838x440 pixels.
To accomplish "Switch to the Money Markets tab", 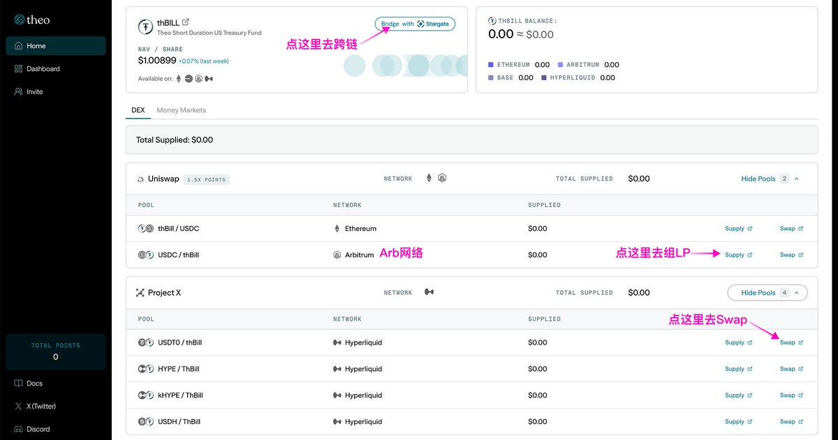I will click(181, 110).
